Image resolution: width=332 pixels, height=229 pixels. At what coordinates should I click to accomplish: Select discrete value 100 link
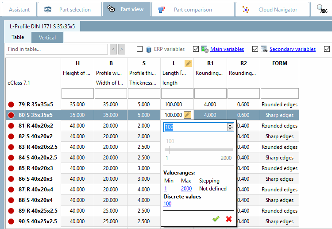click(167, 204)
